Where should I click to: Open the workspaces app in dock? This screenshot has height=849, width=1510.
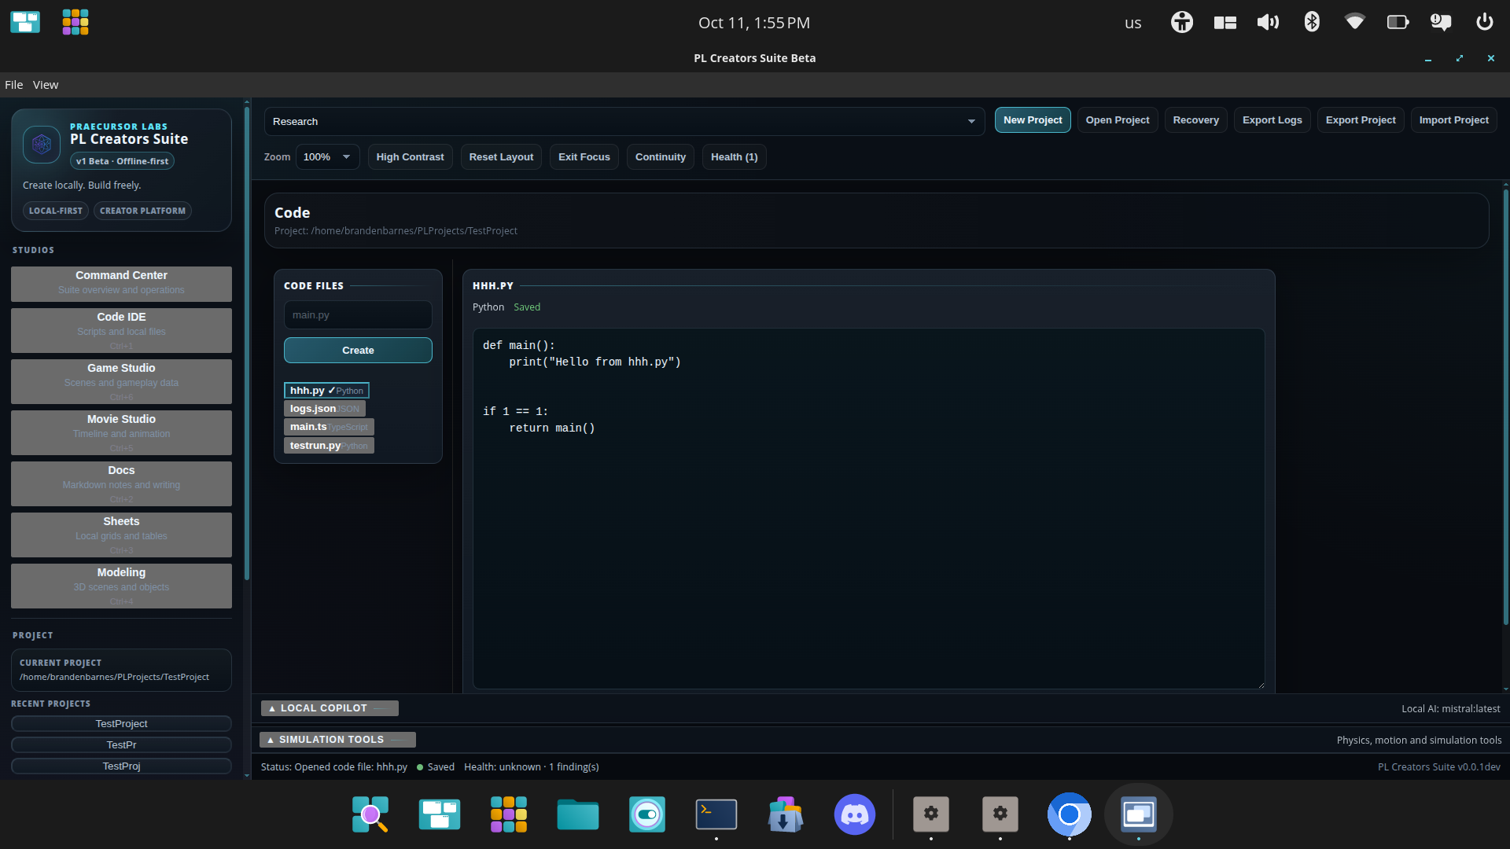440,814
